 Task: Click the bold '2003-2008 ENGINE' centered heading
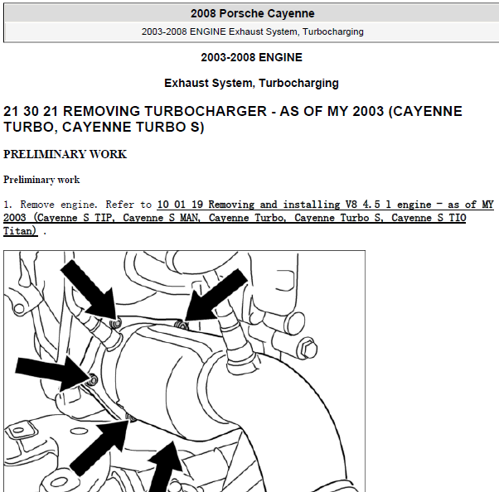(251, 57)
